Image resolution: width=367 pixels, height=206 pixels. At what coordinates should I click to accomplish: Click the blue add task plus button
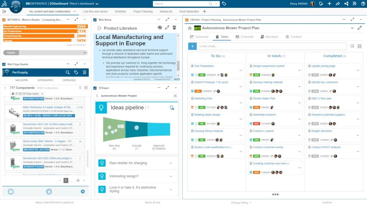click(192, 46)
